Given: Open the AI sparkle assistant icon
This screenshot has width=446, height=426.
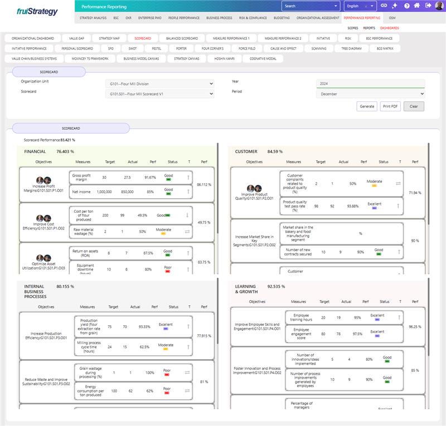Looking at the screenshot, I should (x=395, y=6).
